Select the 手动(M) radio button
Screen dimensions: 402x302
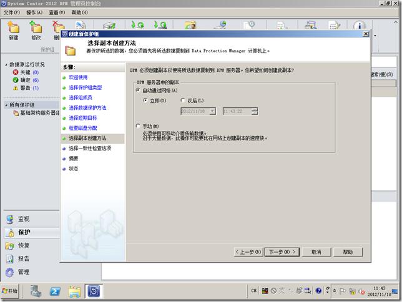pos(138,126)
